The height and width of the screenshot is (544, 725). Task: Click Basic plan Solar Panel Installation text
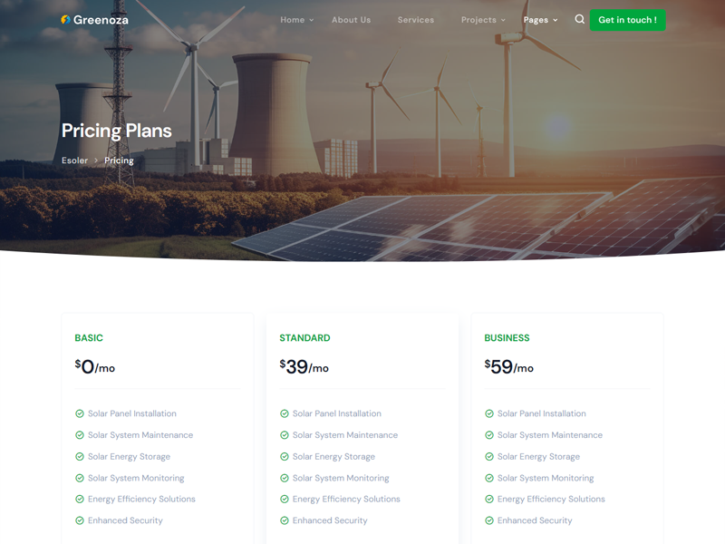coord(132,413)
